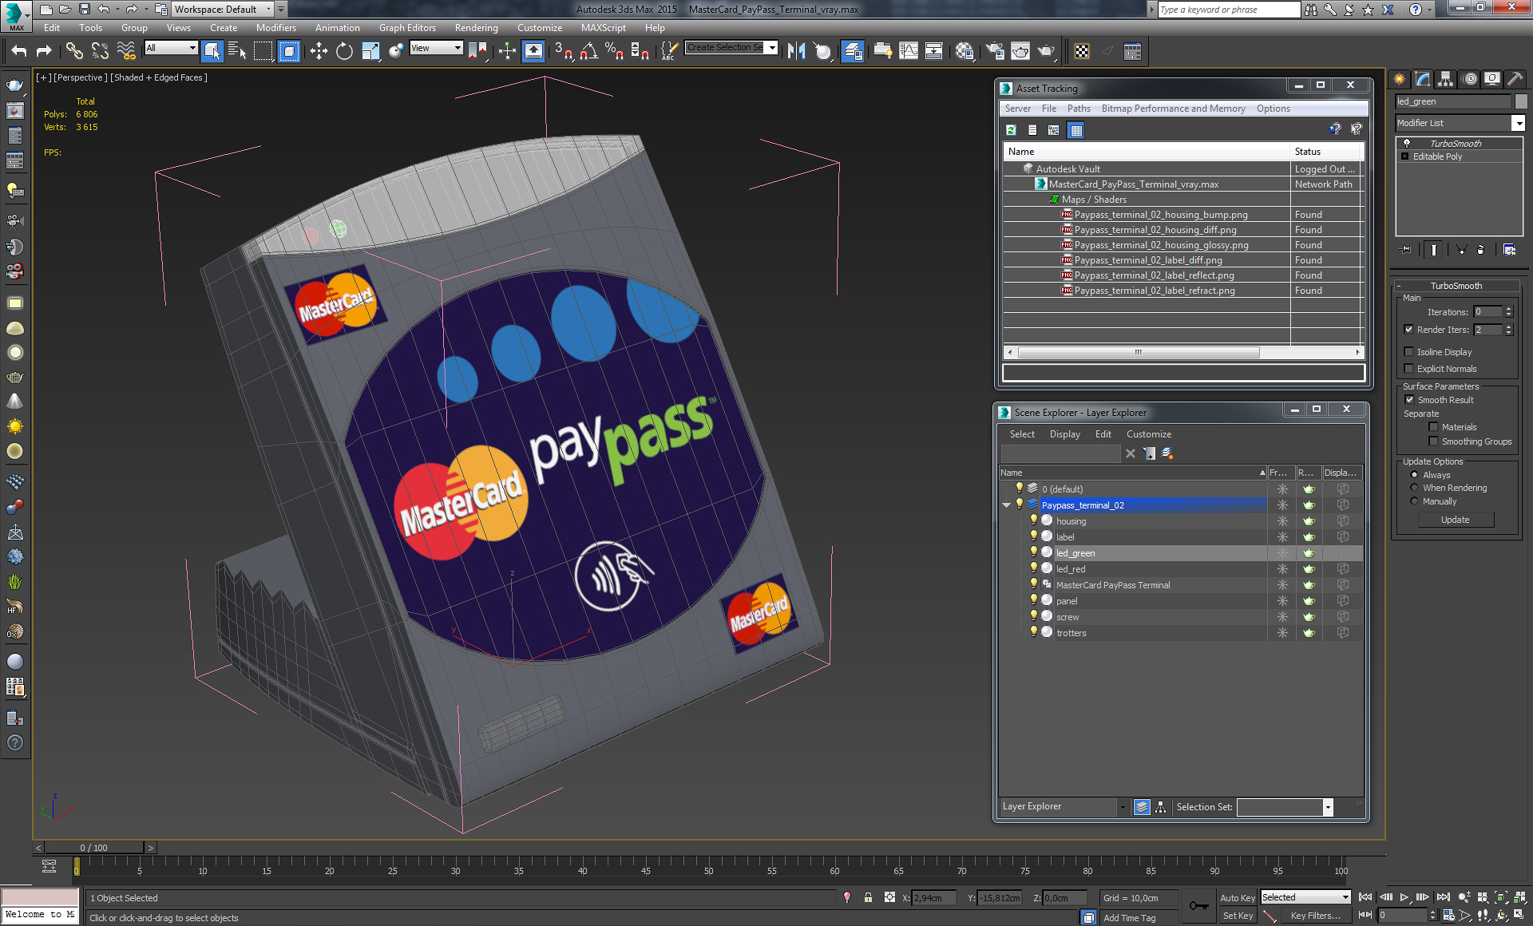Click the TurboSmooth Update button
Screen dimensions: 1533x926
1455,520
